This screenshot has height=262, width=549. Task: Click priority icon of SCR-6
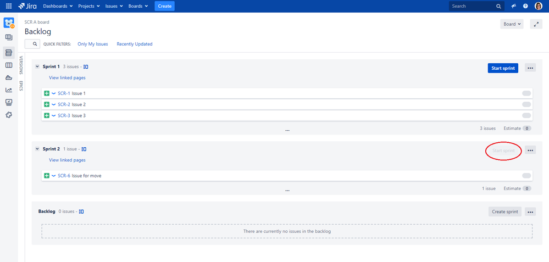pos(53,176)
